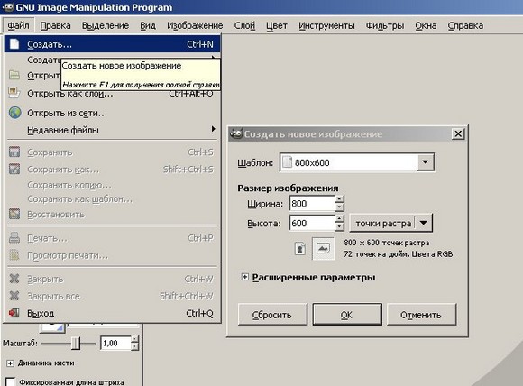Click the Открыть как слои icon

pyautogui.click(x=14, y=93)
